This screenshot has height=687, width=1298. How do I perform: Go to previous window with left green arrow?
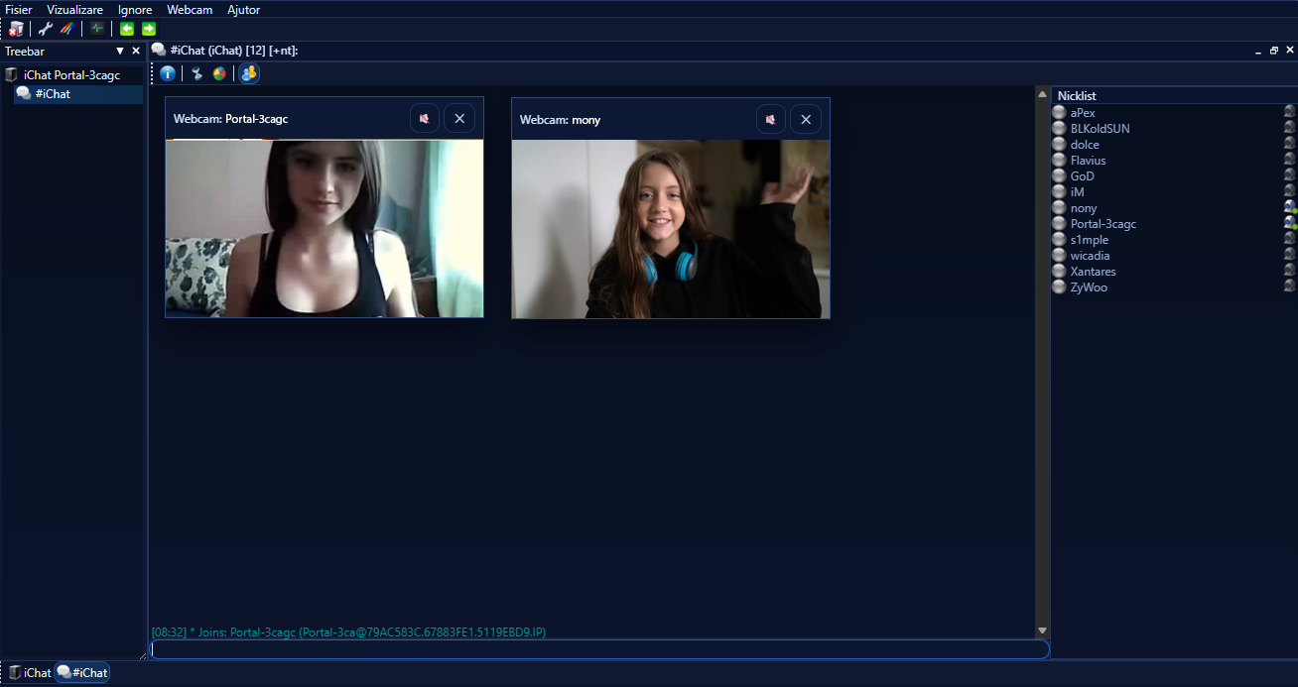(x=127, y=29)
